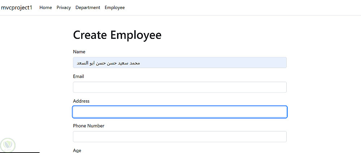Go to the Home nav item
Viewport: 361px width, 153px height.
pos(45,8)
